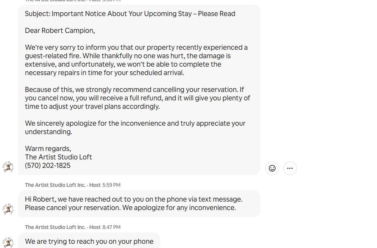
Task: Click 'The Artist Studio Loft' signature line
Action: click(x=58, y=157)
